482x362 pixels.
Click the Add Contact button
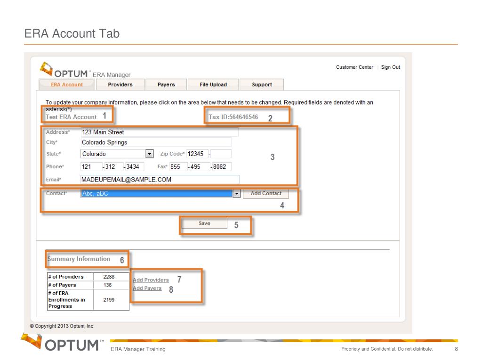(x=266, y=193)
